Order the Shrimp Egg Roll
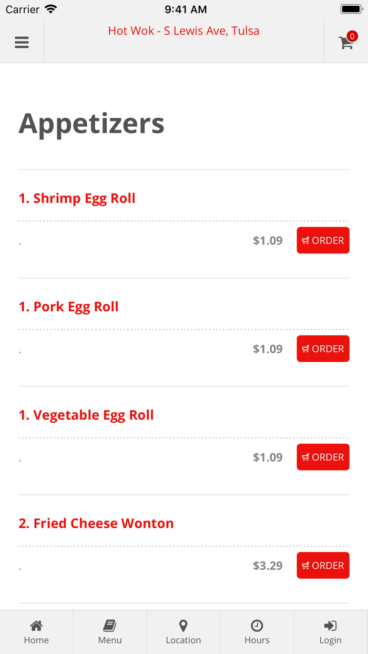Image resolution: width=368 pixels, height=654 pixels. pos(323,240)
